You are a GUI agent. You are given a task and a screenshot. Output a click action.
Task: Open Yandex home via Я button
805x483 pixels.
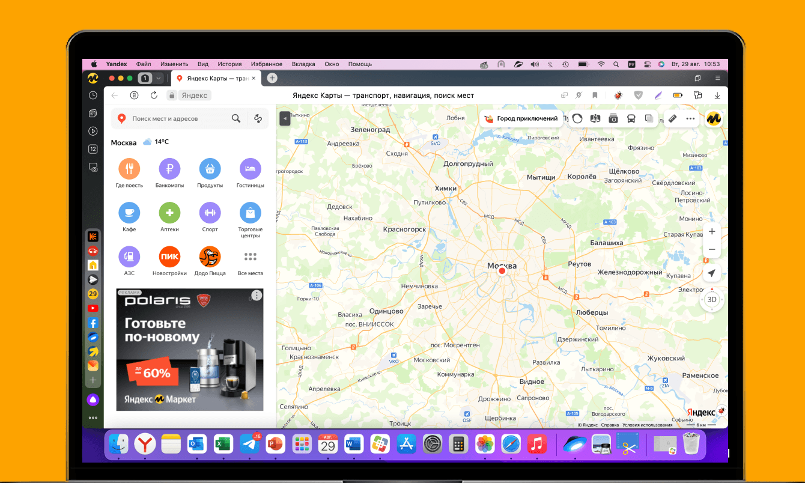[x=135, y=95]
